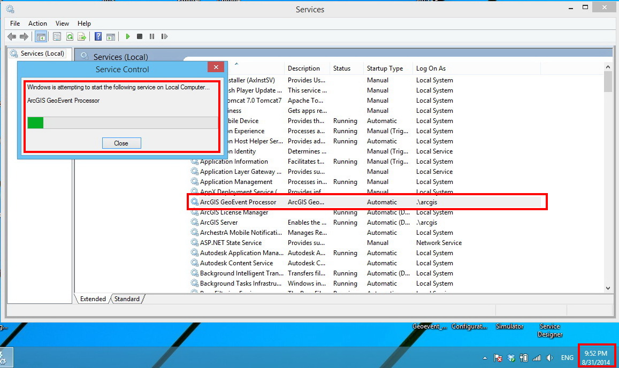Open battery power tray icon
This screenshot has width=619, height=368.
click(x=524, y=358)
